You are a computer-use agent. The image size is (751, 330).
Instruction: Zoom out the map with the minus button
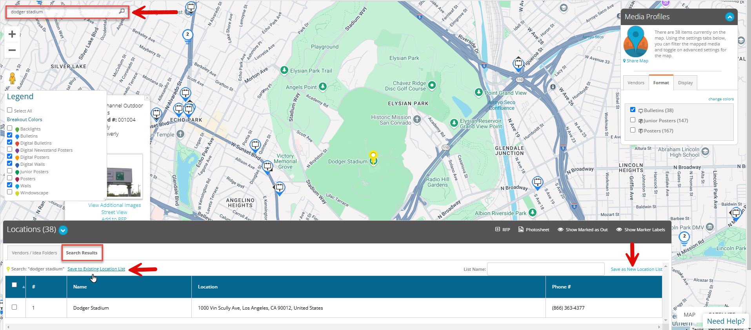(x=12, y=50)
